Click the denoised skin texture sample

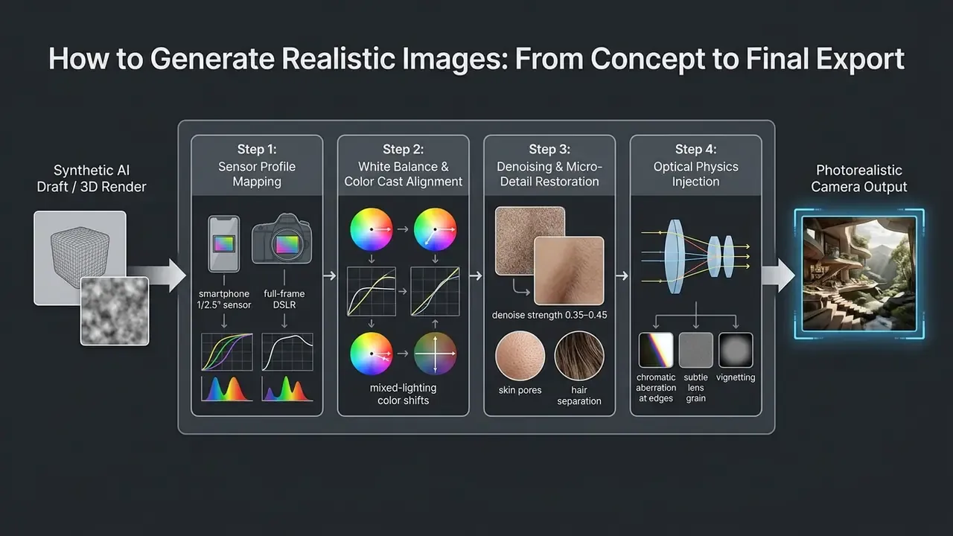tap(569, 271)
